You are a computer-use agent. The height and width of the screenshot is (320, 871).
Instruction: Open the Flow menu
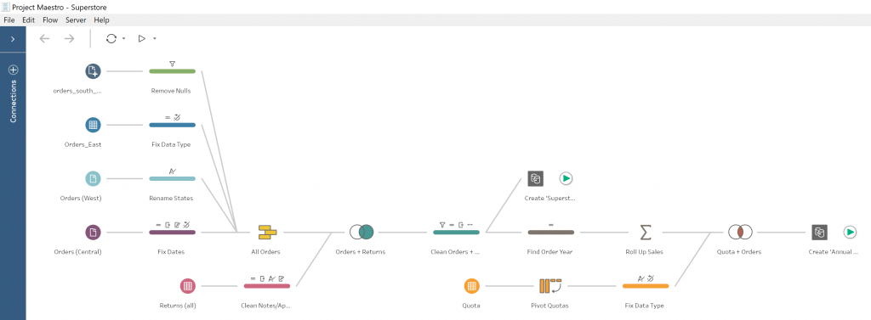point(50,20)
